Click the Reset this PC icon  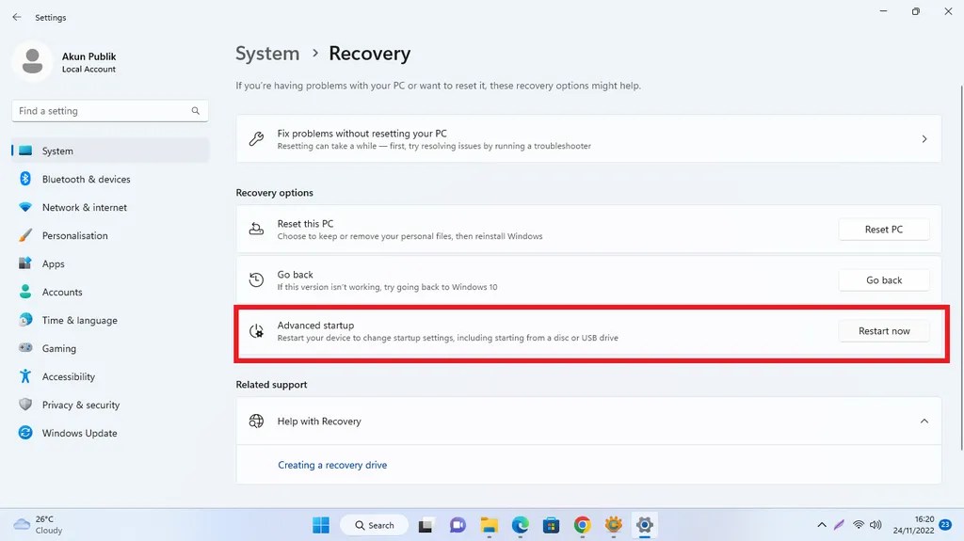pyautogui.click(x=256, y=230)
